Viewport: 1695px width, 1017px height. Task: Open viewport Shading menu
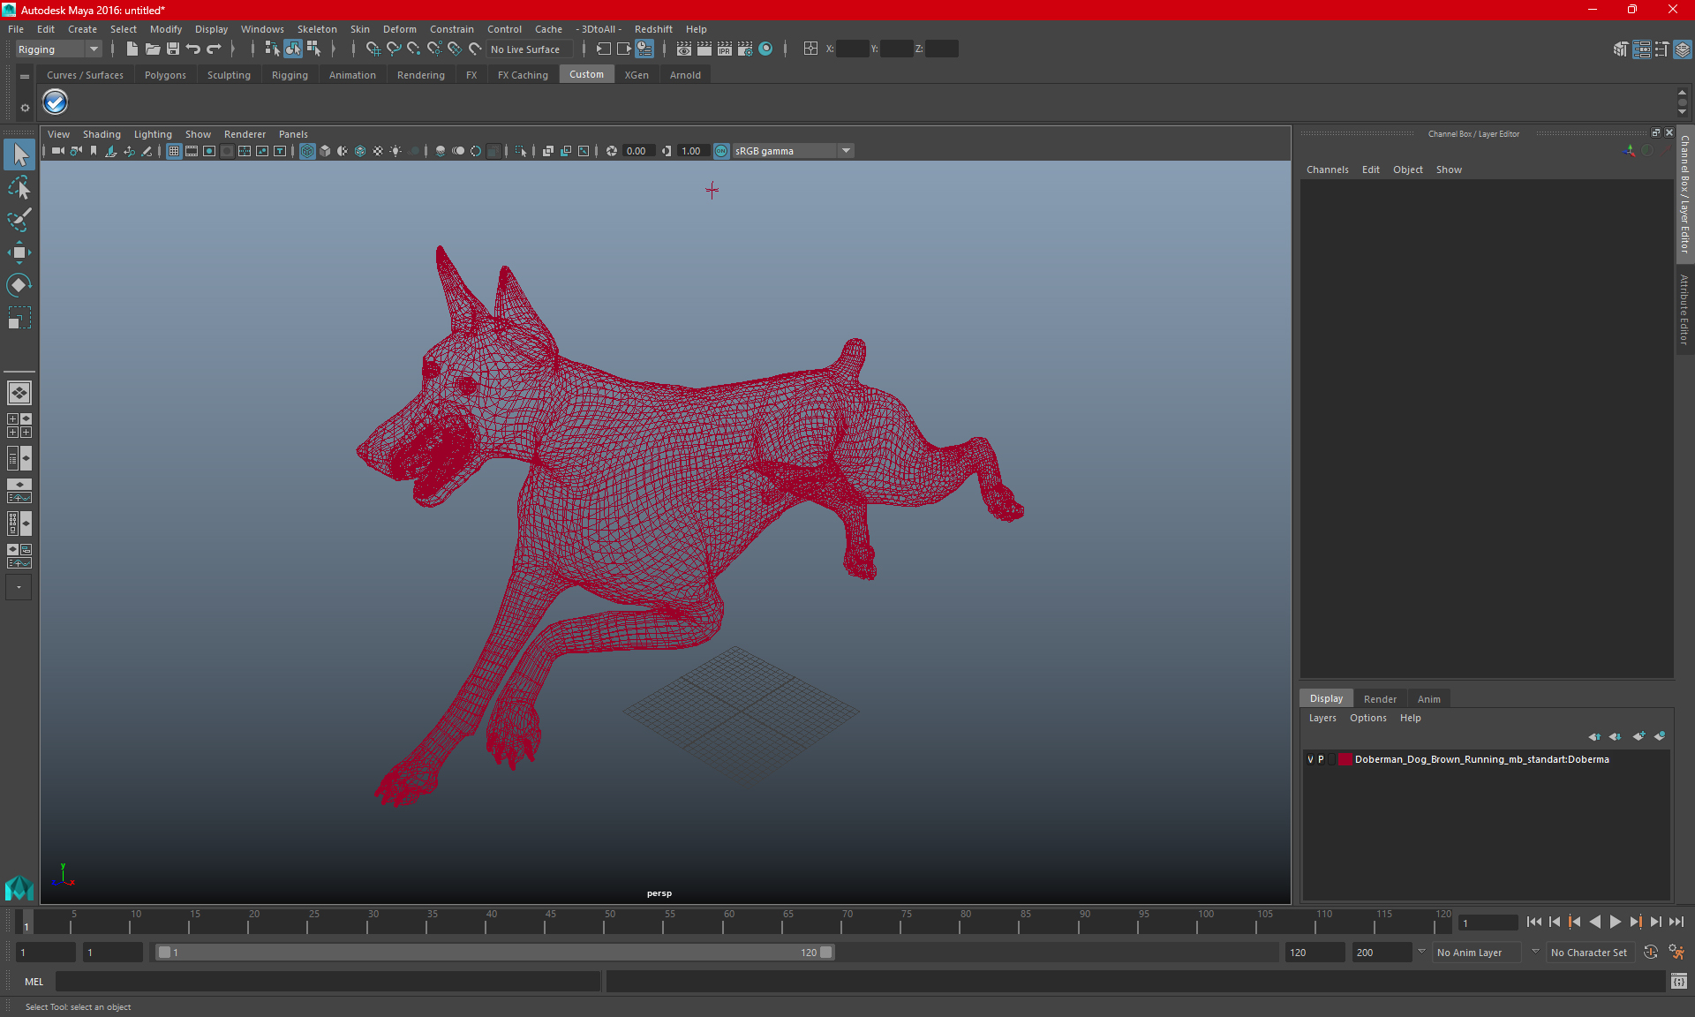coord(102,134)
